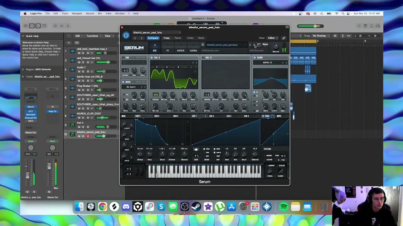Viewport: 403px width, 226px height.
Task: Toggle the LFO TRIG mode checkbox
Action: [x=204, y=149]
